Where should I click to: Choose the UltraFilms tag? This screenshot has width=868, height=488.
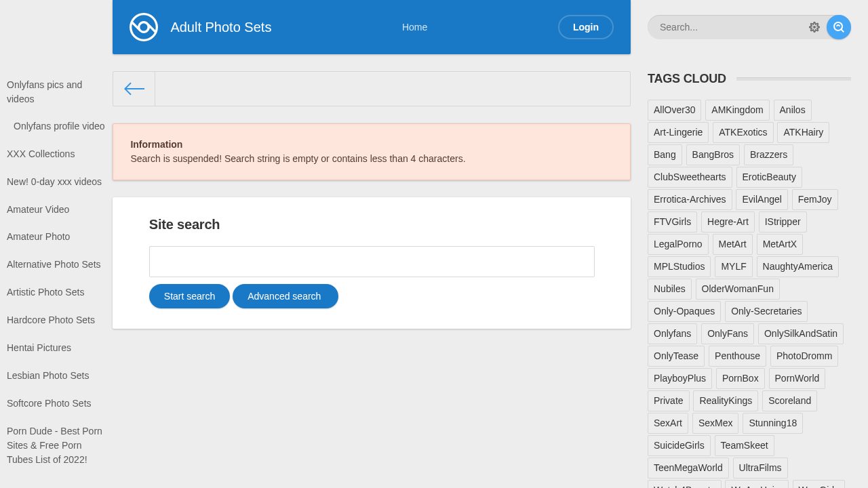[x=760, y=468]
